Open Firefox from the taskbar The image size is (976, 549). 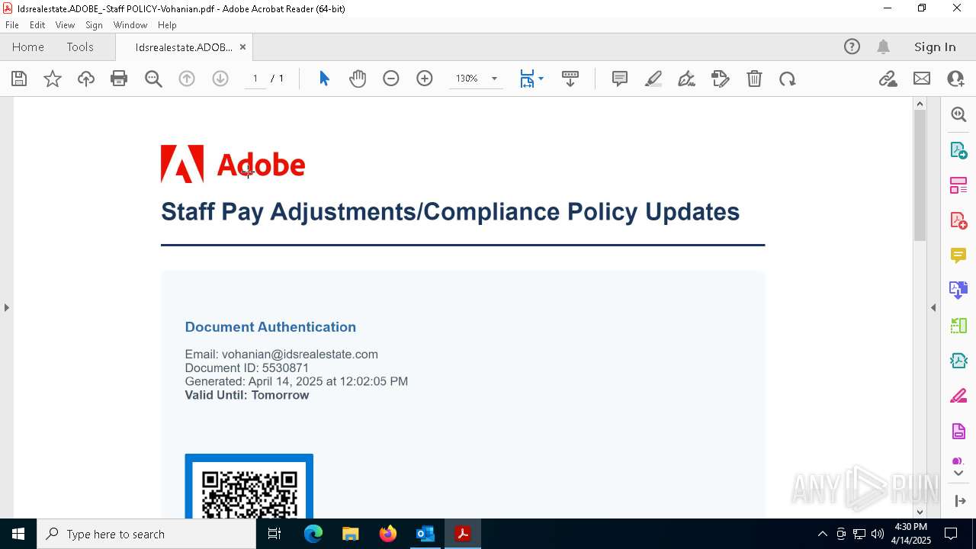click(x=387, y=534)
